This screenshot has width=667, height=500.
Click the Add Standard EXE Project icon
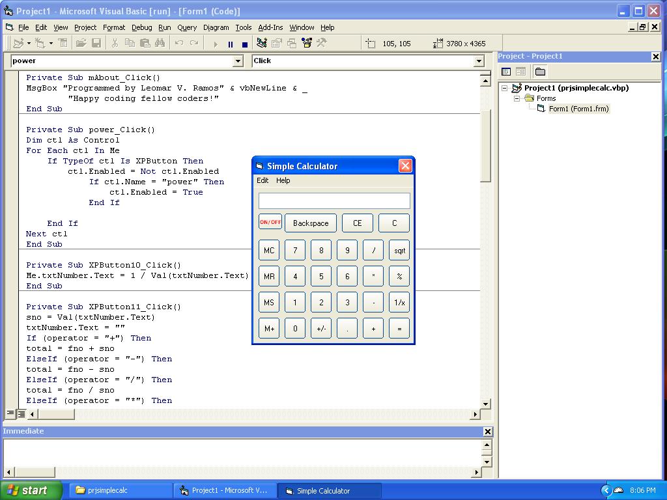click(18, 43)
